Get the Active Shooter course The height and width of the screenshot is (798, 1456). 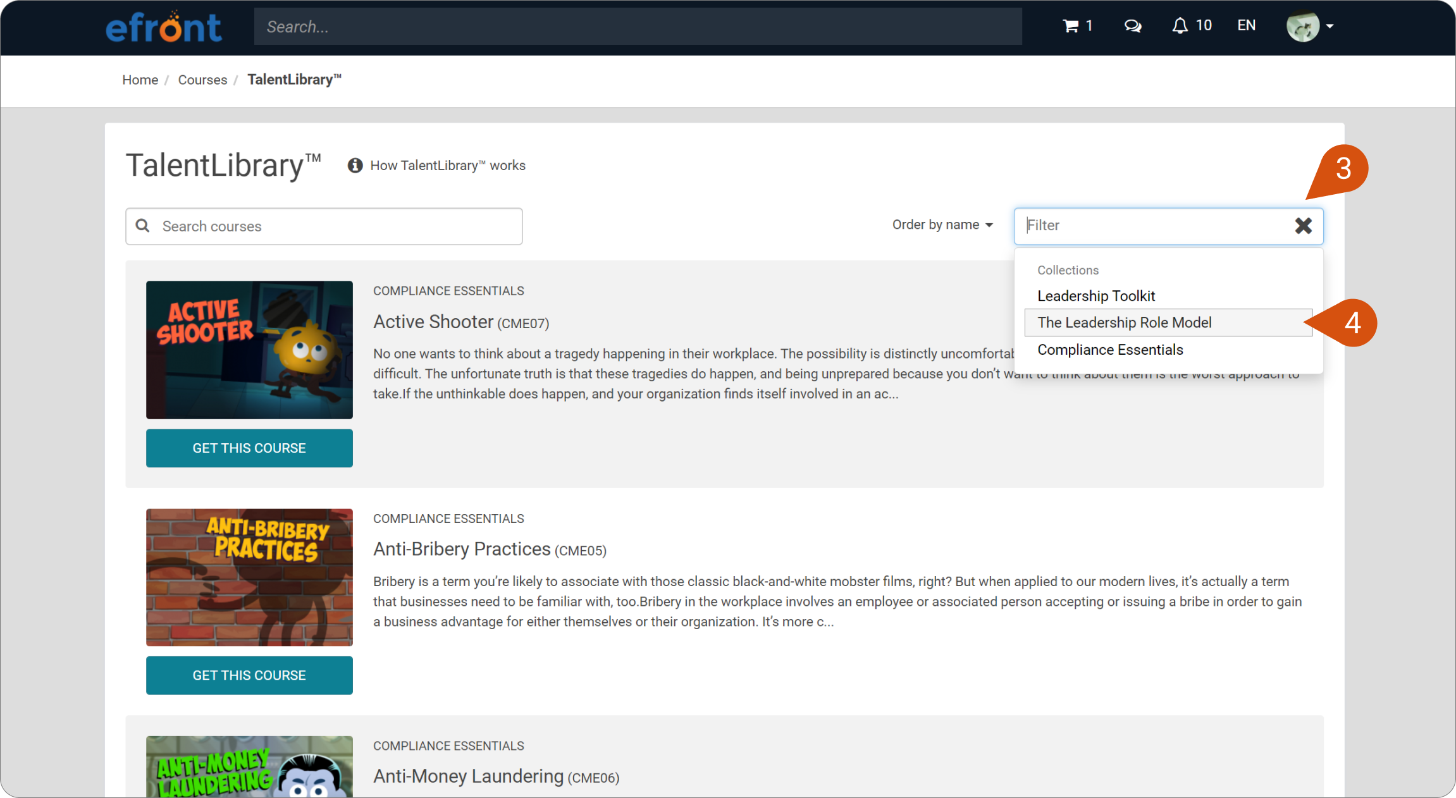[x=249, y=448]
